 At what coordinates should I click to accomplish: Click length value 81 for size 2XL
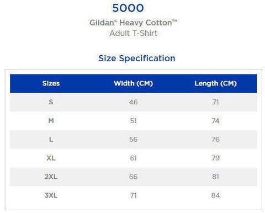215,177
